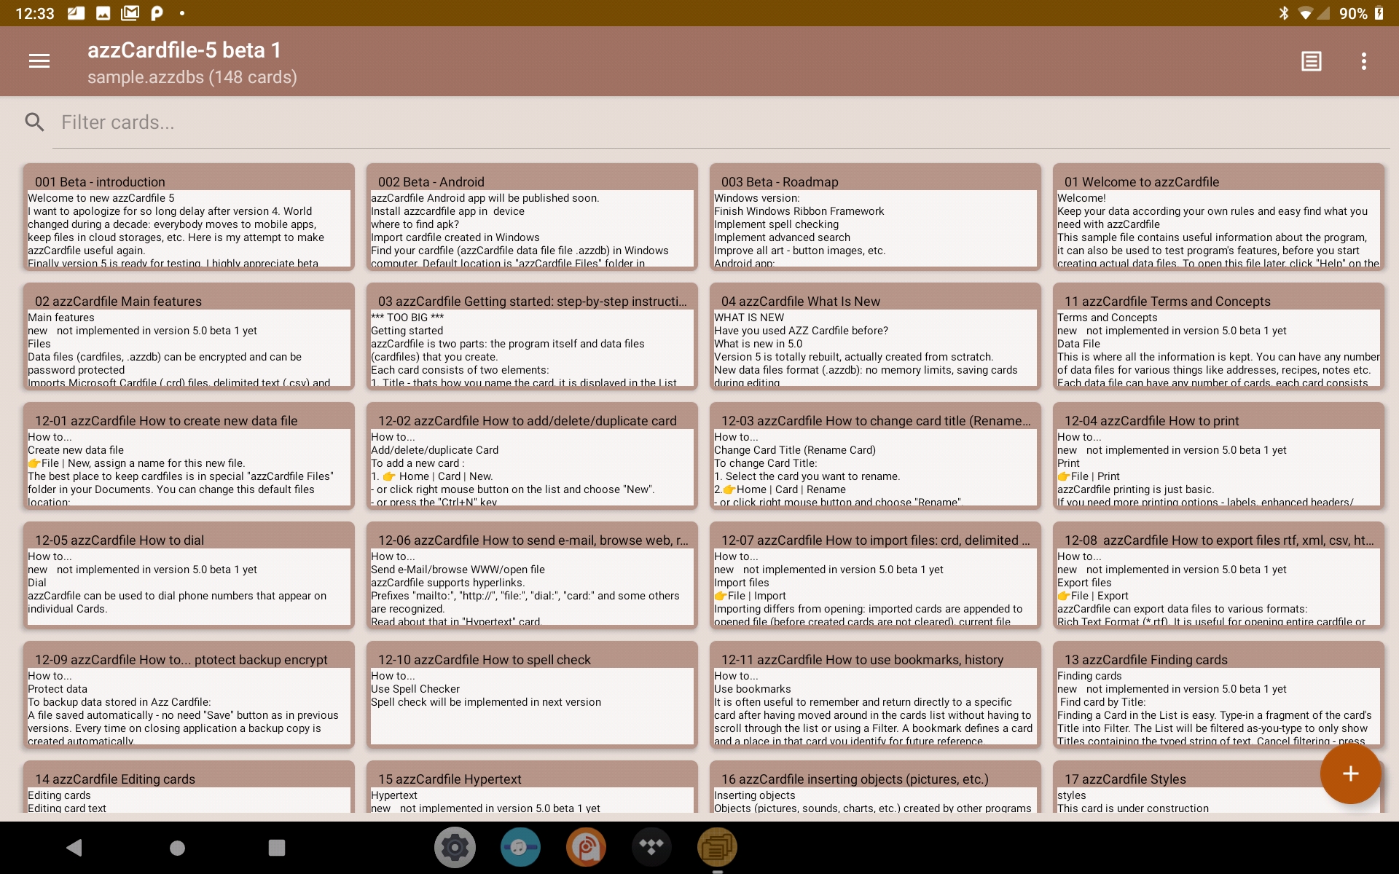Tap the search magnifier icon
The image size is (1399, 874).
(x=34, y=122)
